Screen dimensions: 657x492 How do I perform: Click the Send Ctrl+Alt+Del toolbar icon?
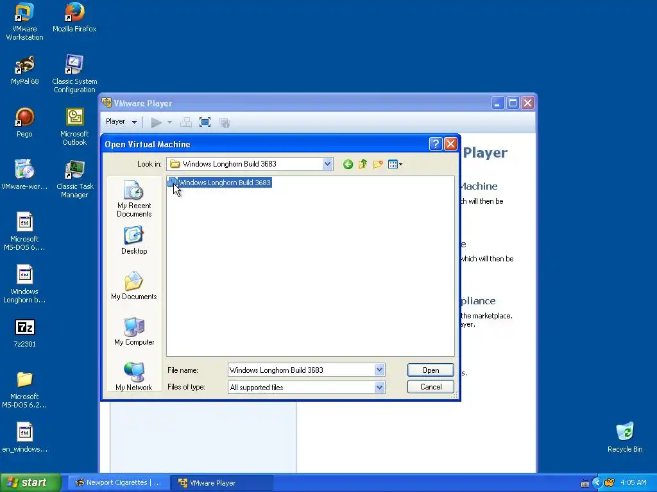pos(185,122)
